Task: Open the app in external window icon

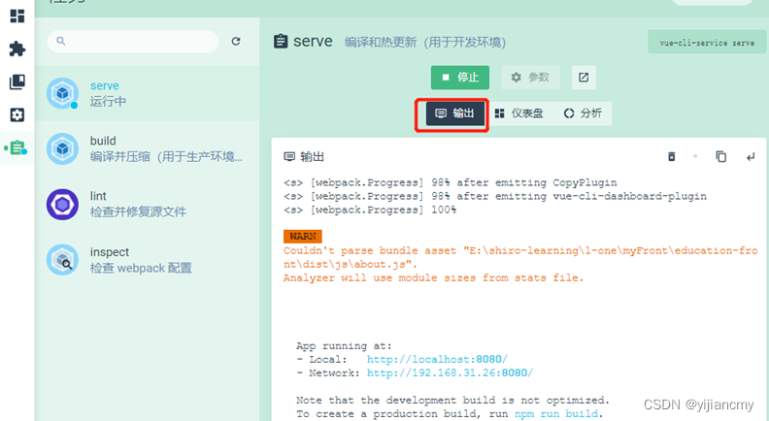Action: [584, 78]
